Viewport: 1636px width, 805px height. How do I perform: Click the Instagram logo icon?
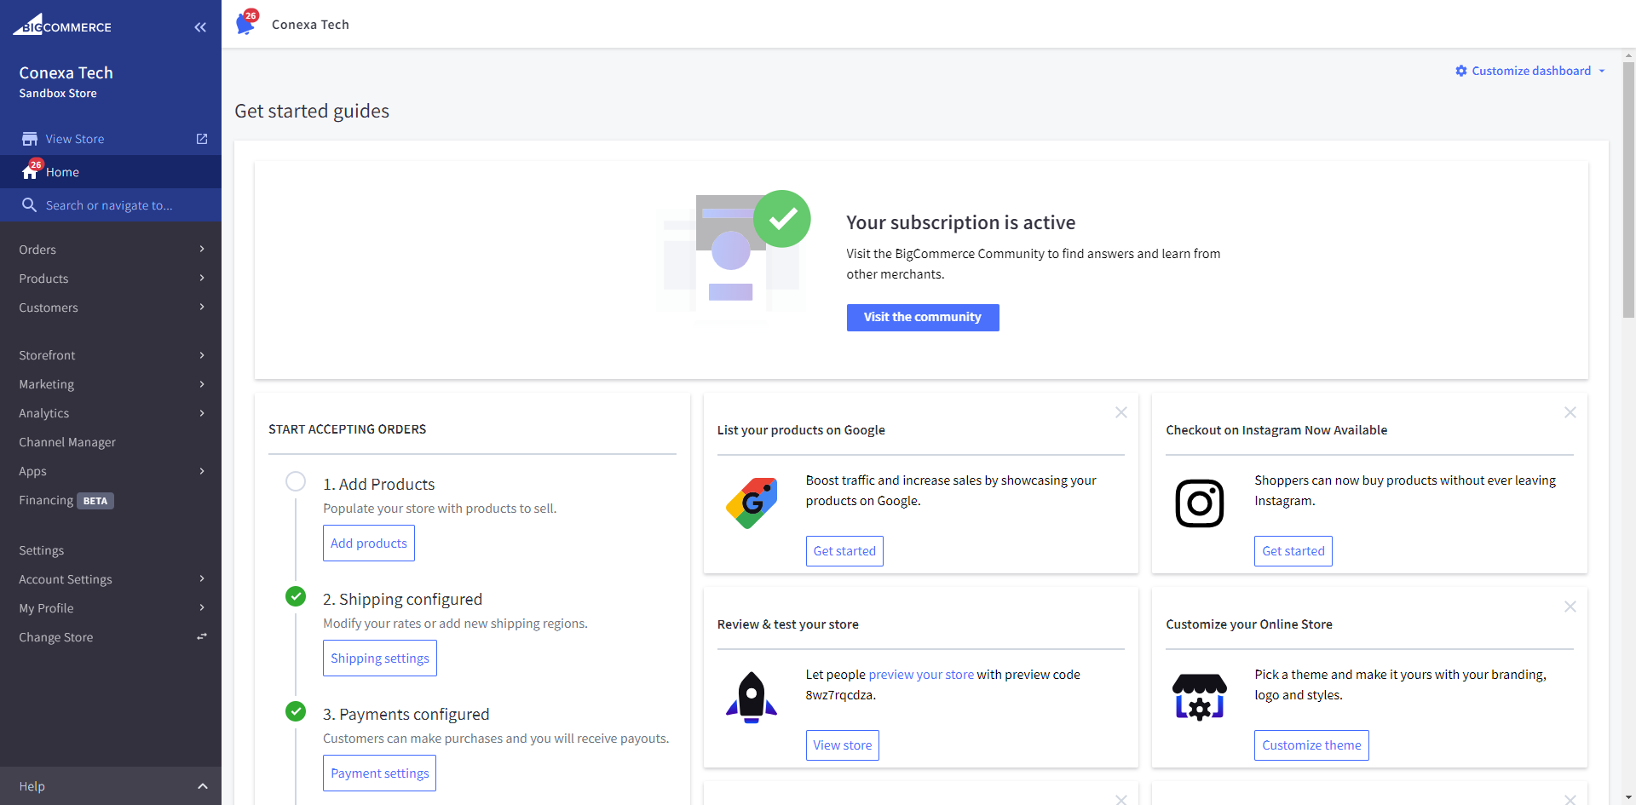pyautogui.click(x=1200, y=503)
